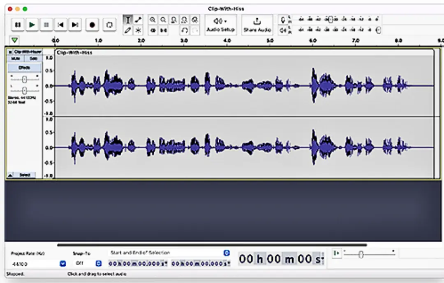The height and width of the screenshot is (283, 444).
Task: Select the Multi-tool star icon
Action: pyautogui.click(x=138, y=30)
